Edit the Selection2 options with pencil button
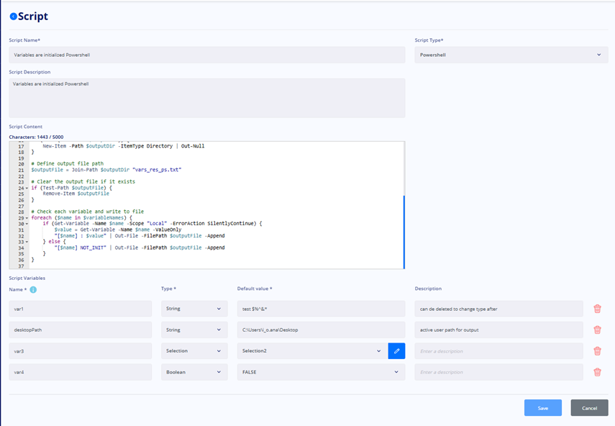 click(396, 350)
